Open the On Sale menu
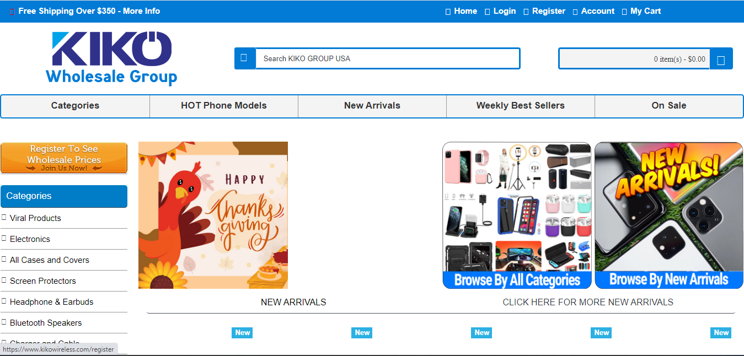This screenshot has width=744, height=356. [x=669, y=106]
